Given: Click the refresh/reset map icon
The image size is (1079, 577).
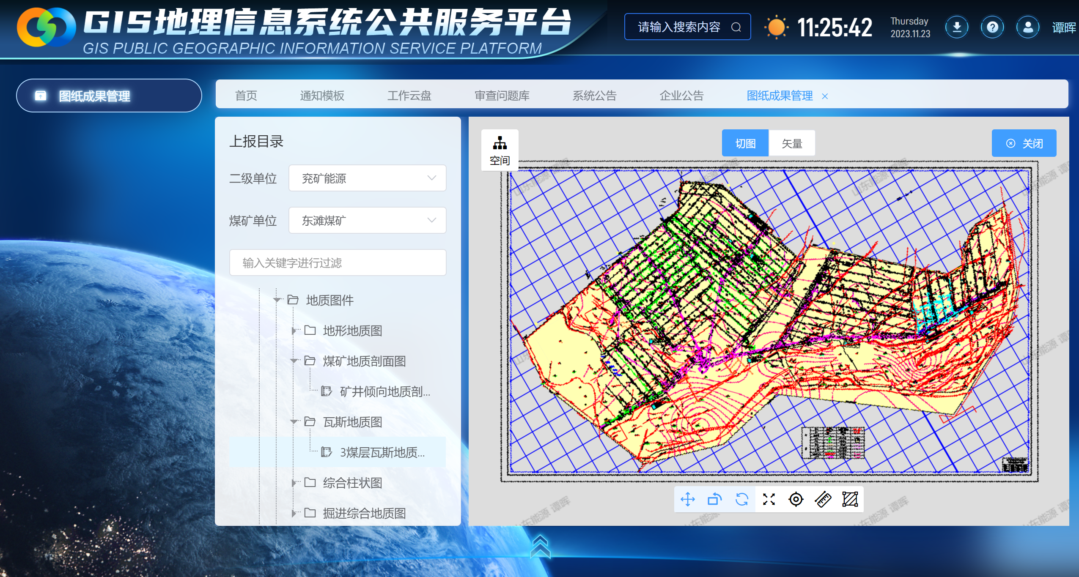Looking at the screenshot, I should click(741, 499).
